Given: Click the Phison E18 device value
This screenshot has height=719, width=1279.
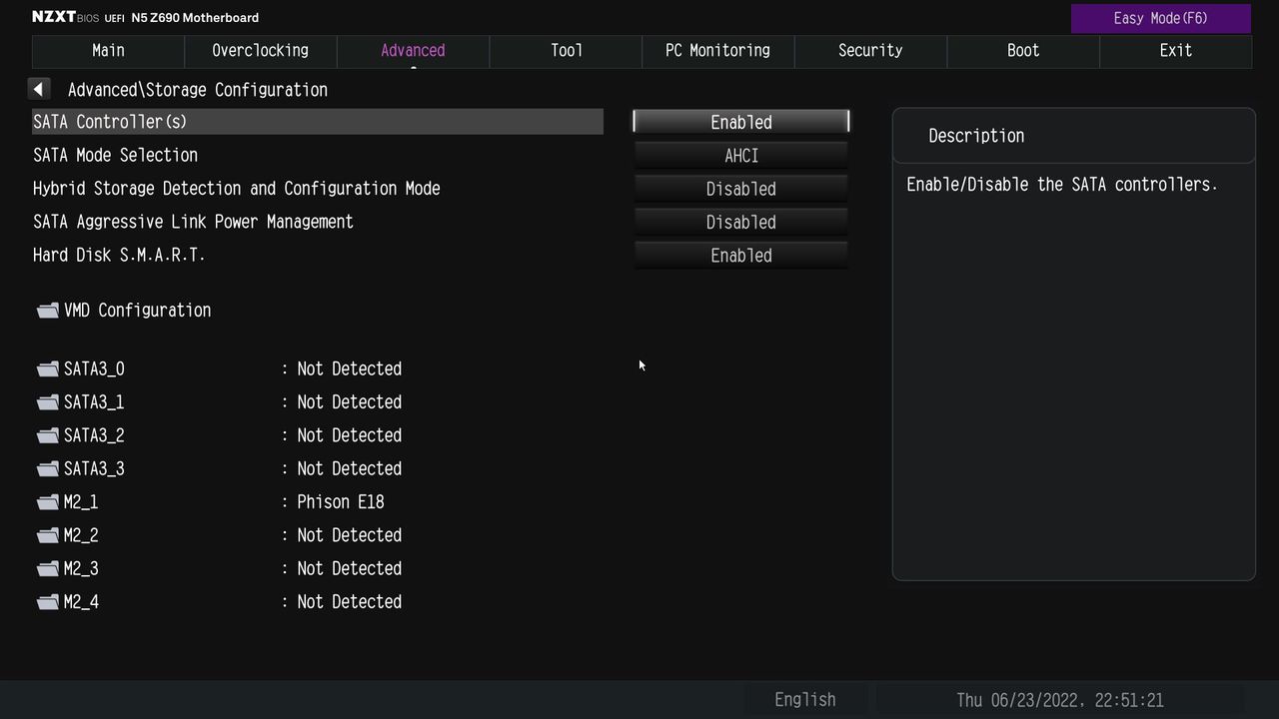Looking at the screenshot, I should 341,502.
